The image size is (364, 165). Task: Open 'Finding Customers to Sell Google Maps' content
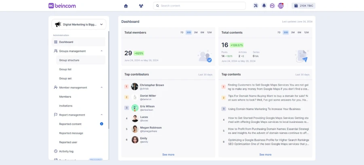point(269,87)
